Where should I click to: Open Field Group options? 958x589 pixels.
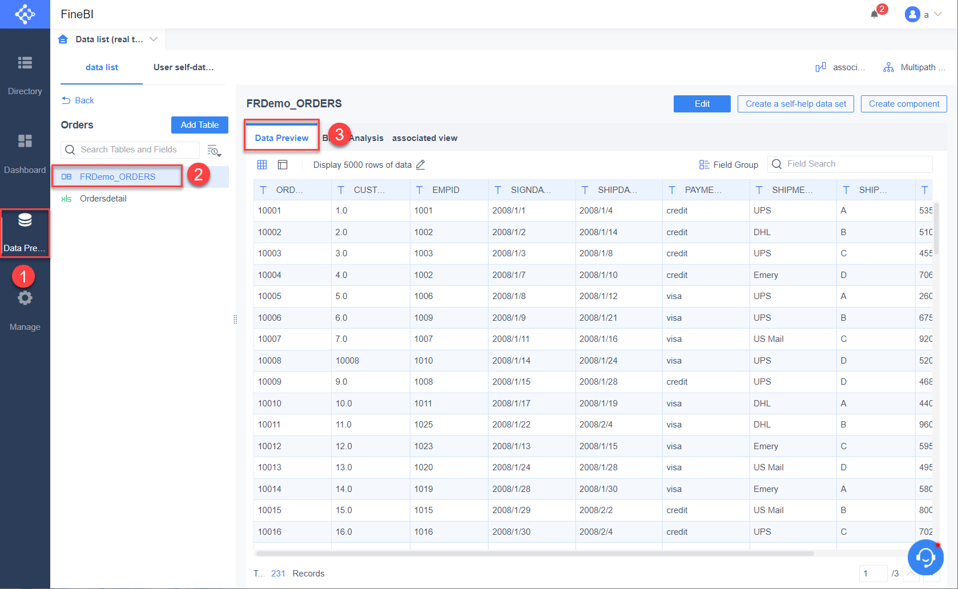tap(728, 164)
